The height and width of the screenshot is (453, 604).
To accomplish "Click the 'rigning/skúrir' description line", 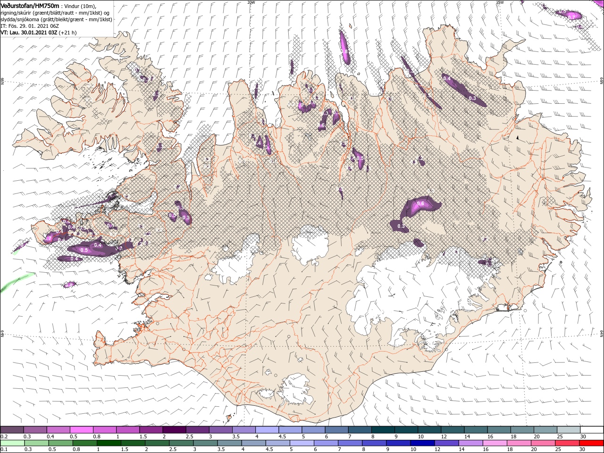I will pyautogui.click(x=56, y=12).
